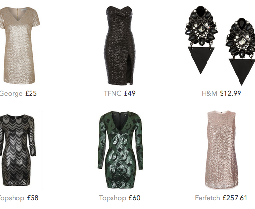255x209 pixels.
Task: Click the George brand link
Action: point(11,94)
